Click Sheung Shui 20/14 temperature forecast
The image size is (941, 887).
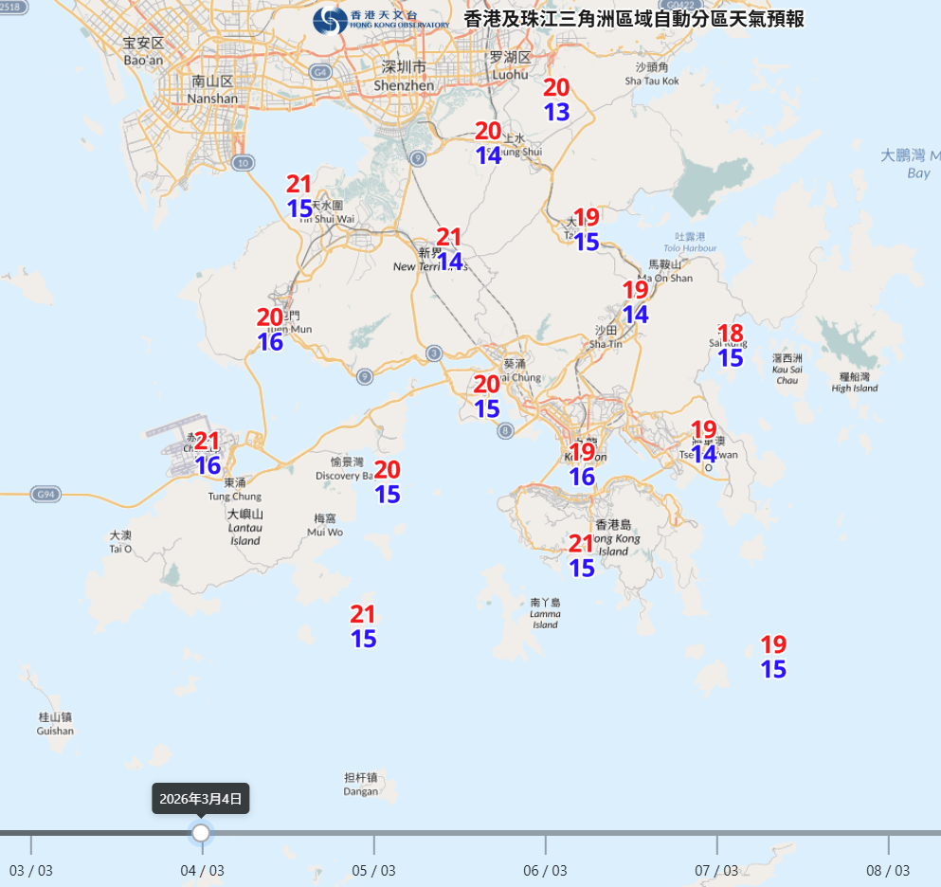(x=488, y=143)
